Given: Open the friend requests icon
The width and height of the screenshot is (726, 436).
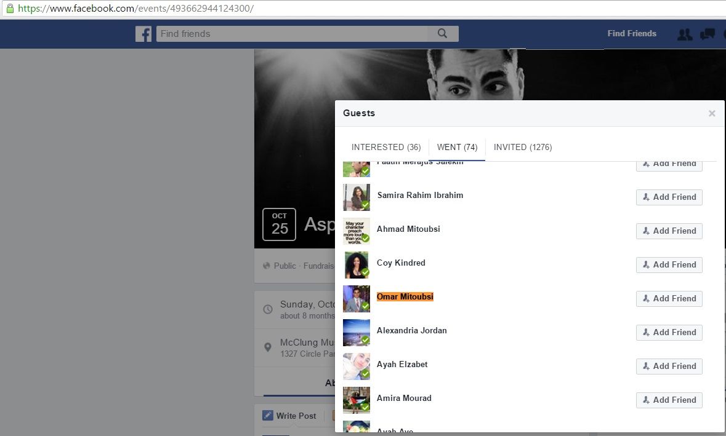Looking at the screenshot, I should pyautogui.click(x=685, y=34).
